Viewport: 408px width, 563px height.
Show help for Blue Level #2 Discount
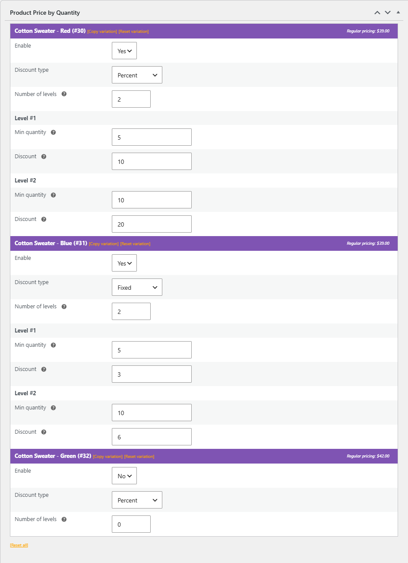(x=44, y=432)
